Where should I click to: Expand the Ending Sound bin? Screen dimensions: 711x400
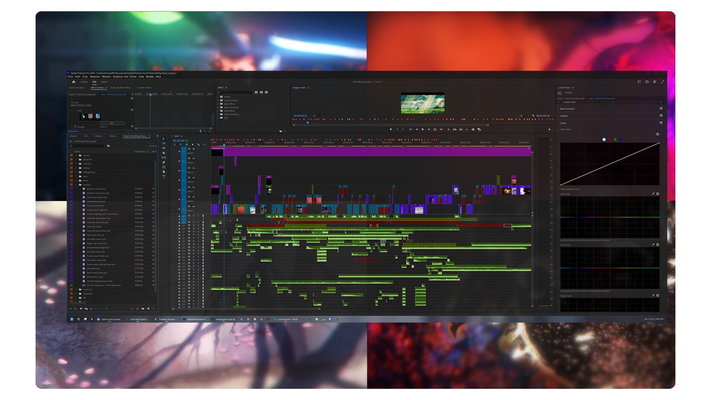pyautogui.click(x=76, y=172)
